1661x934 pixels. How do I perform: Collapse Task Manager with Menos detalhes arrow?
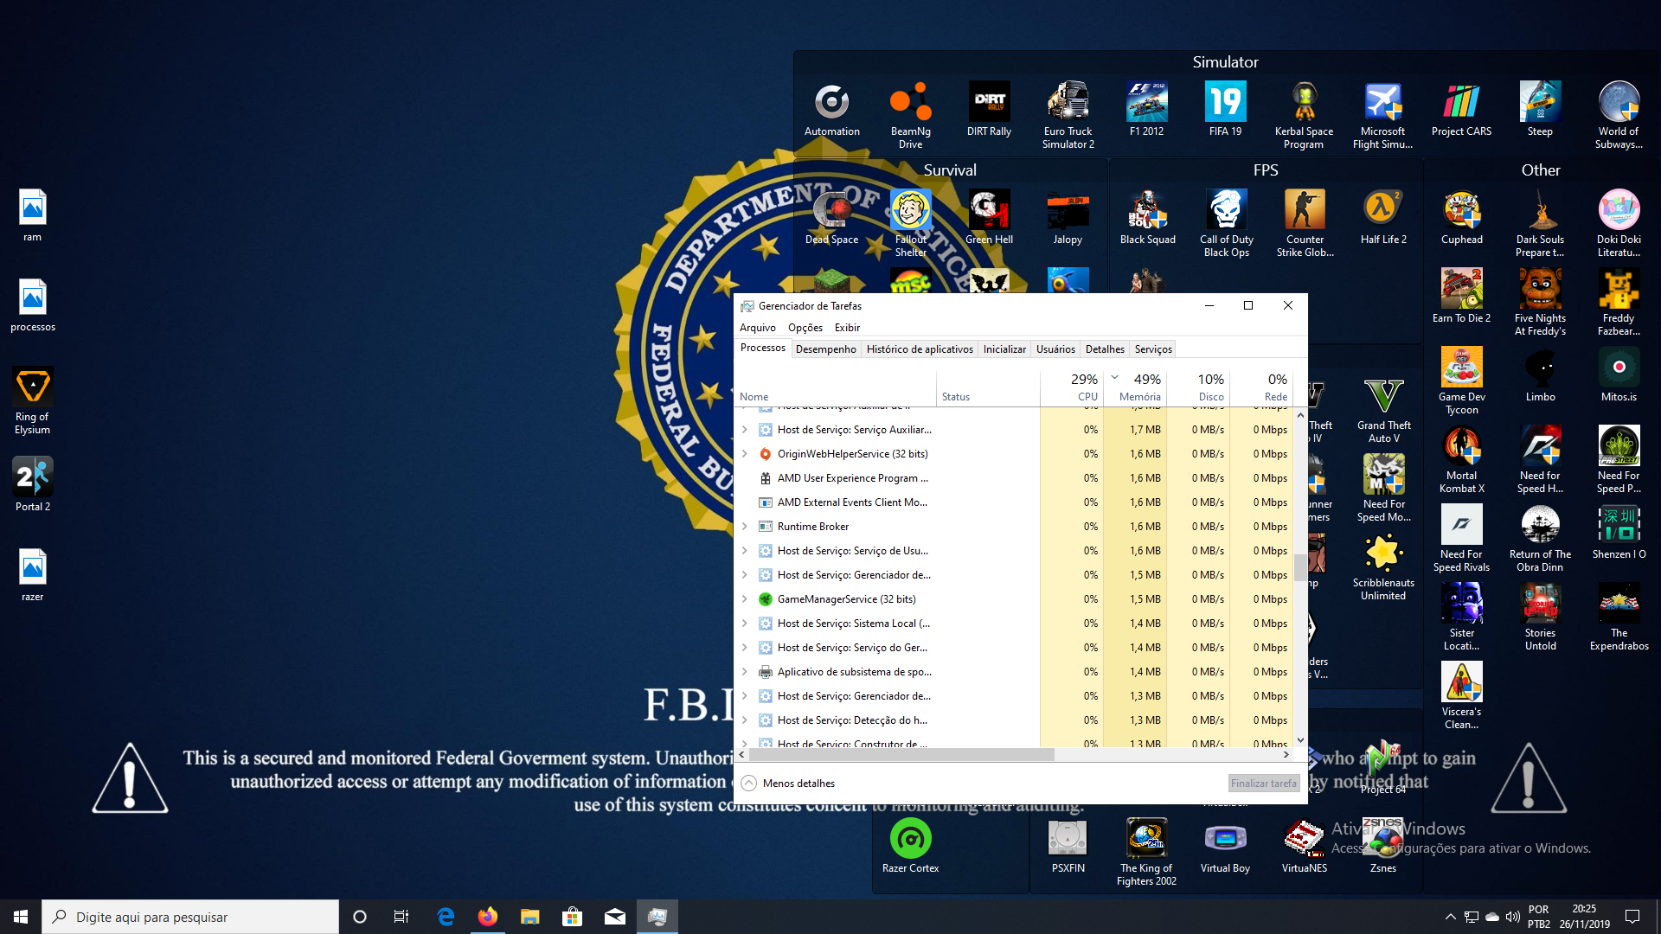point(748,783)
